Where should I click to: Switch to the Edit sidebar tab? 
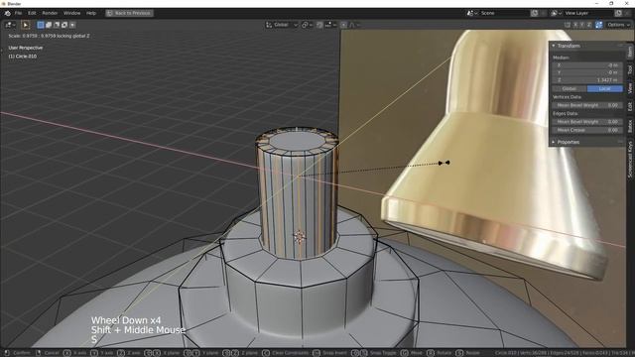pos(630,106)
